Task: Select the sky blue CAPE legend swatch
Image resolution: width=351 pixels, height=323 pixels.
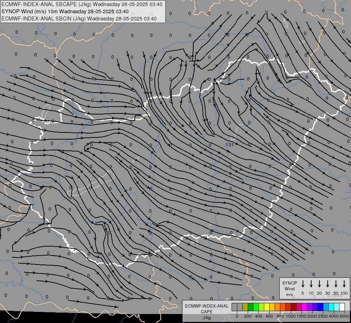Action: pyautogui.click(x=326, y=307)
